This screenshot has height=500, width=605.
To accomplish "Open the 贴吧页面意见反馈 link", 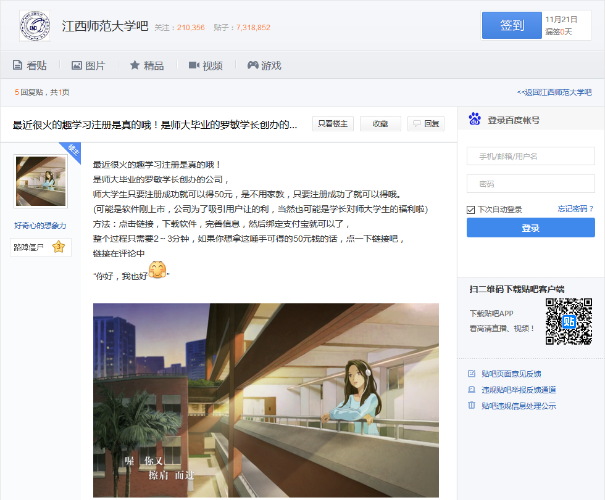I will point(511,374).
